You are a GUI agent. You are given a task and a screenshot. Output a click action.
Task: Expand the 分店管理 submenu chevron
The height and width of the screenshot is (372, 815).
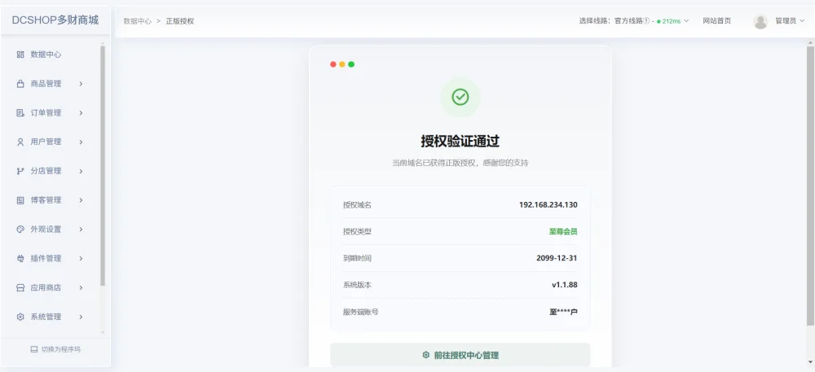click(x=81, y=171)
